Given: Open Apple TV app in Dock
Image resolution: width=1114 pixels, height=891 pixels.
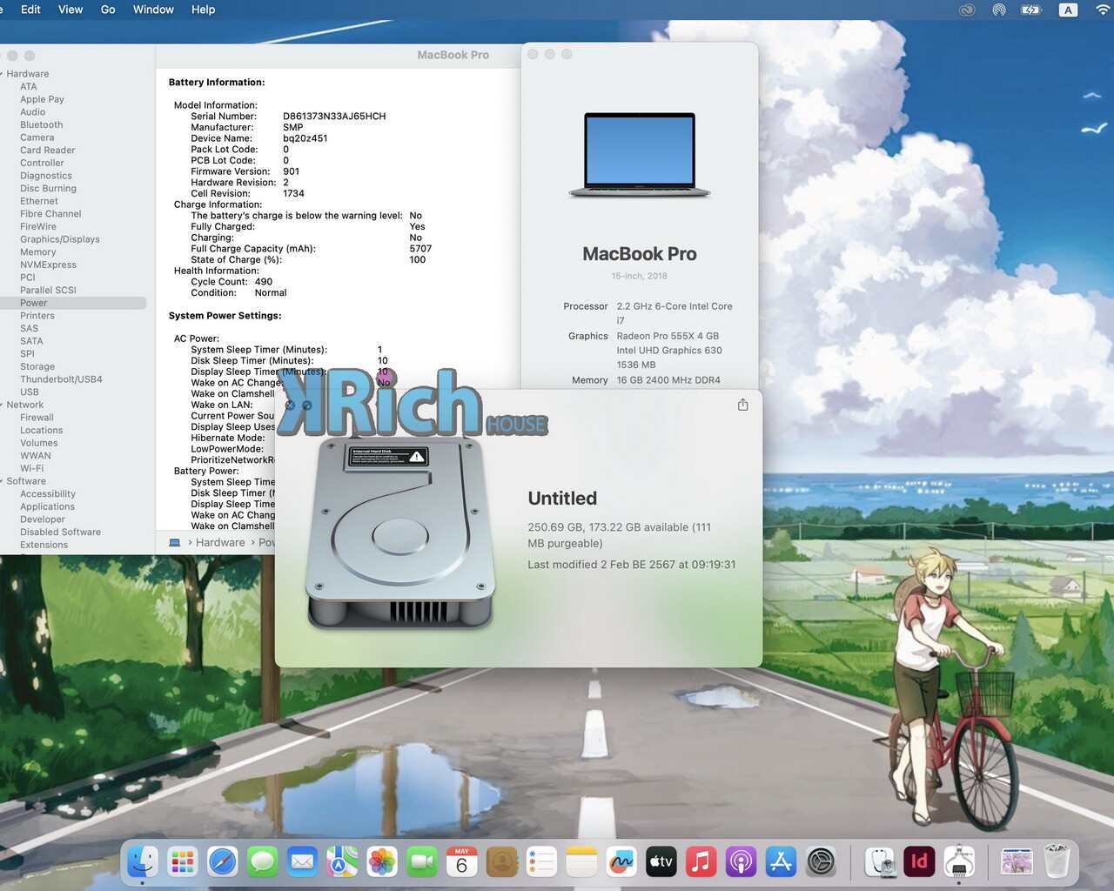Looking at the screenshot, I should (x=661, y=862).
